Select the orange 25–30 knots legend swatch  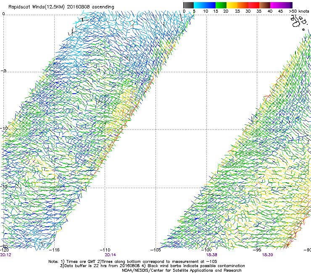pos(243,5)
